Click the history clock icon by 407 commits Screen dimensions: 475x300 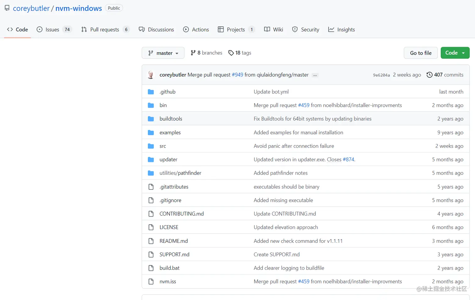(x=429, y=75)
